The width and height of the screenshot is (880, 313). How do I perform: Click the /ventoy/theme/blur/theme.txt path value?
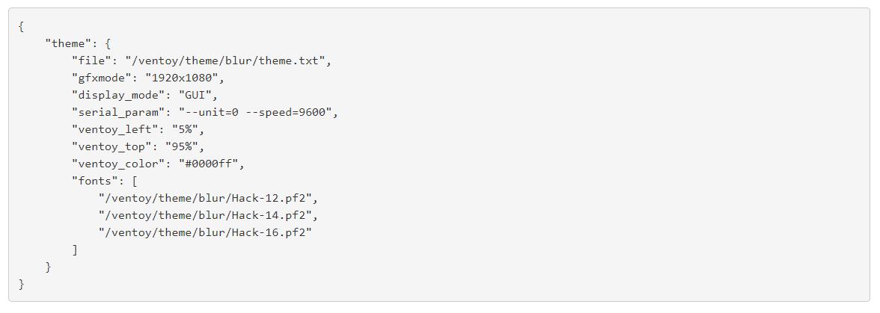[x=227, y=61]
